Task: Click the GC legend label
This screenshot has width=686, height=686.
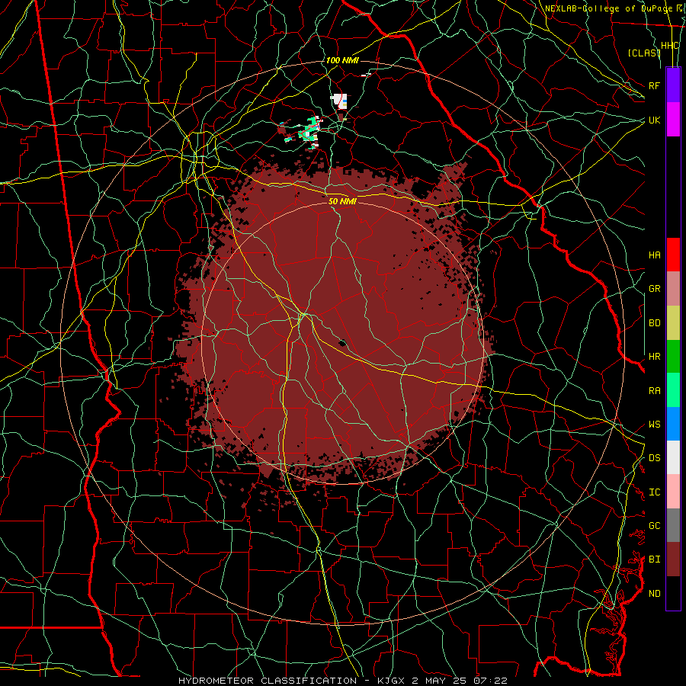Action: (655, 526)
